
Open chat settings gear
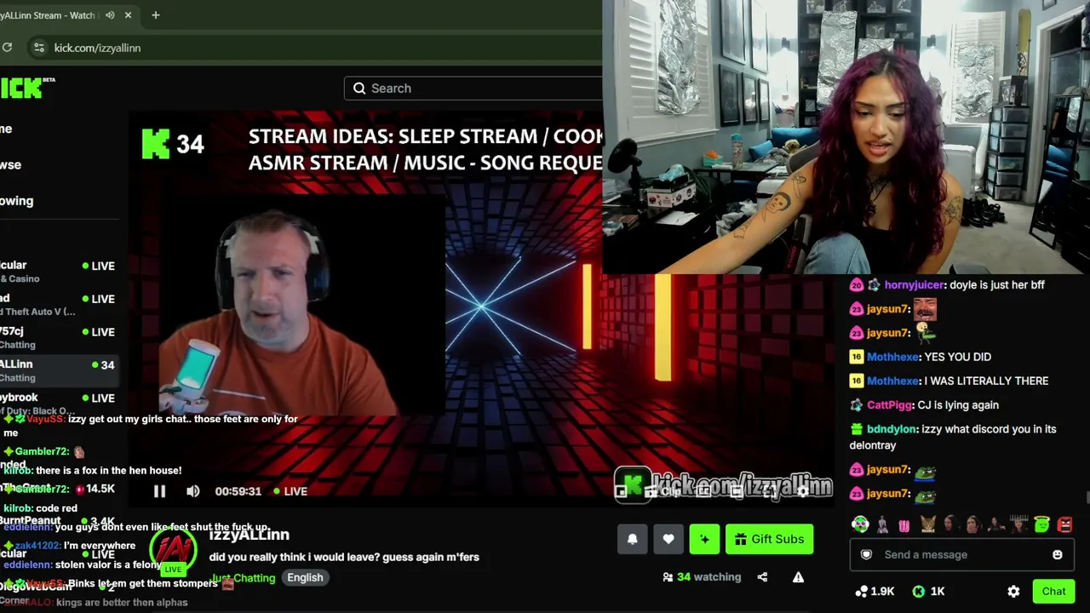pyautogui.click(x=1013, y=591)
